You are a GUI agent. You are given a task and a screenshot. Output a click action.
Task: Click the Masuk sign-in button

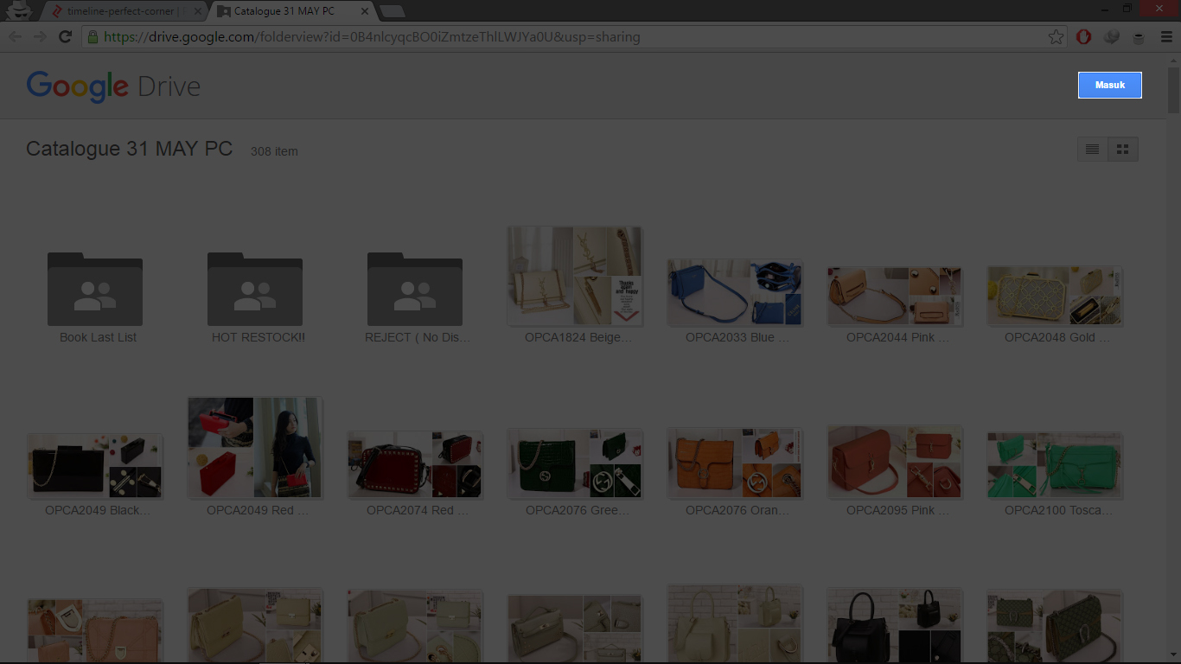[x=1109, y=85]
